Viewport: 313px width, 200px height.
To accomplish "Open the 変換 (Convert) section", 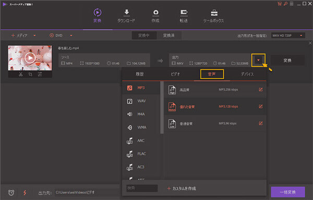I will 98,16.
